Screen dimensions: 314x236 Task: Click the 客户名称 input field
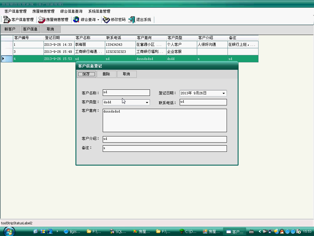pyautogui.click(x=126, y=92)
